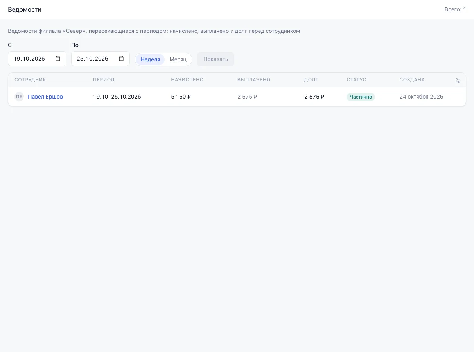Click the end date field 25.10.2026
The width and height of the screenshot is (474, 352).
(101, 59)
